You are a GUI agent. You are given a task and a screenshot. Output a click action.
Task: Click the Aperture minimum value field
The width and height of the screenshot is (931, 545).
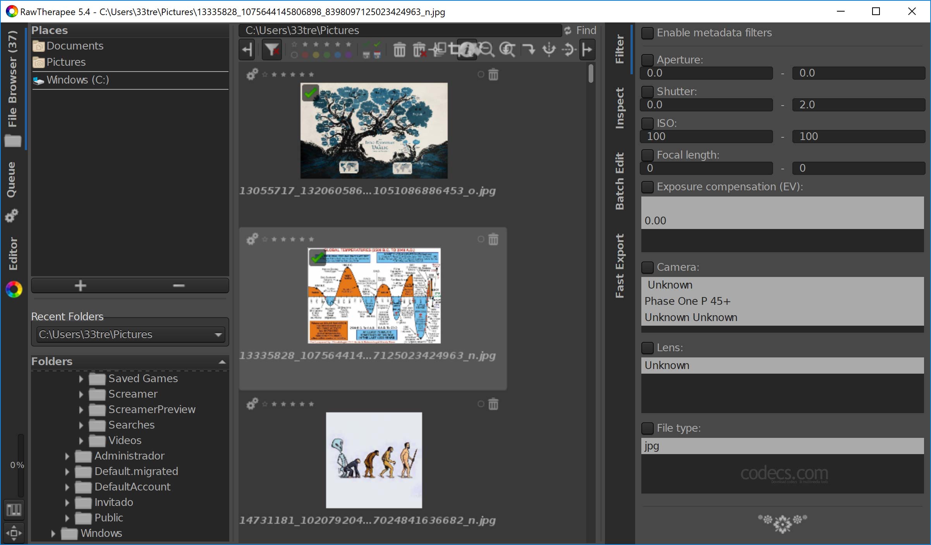[x=707, y=73]
